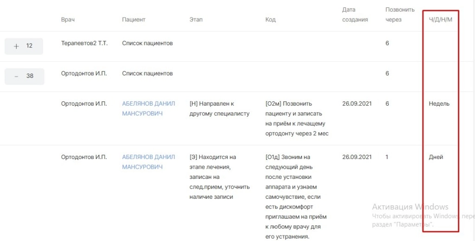The height and width of the screenshot is (241, 475).
Task: Select the Ч/Д/Н/М column header
Action: tap(441, 19)
